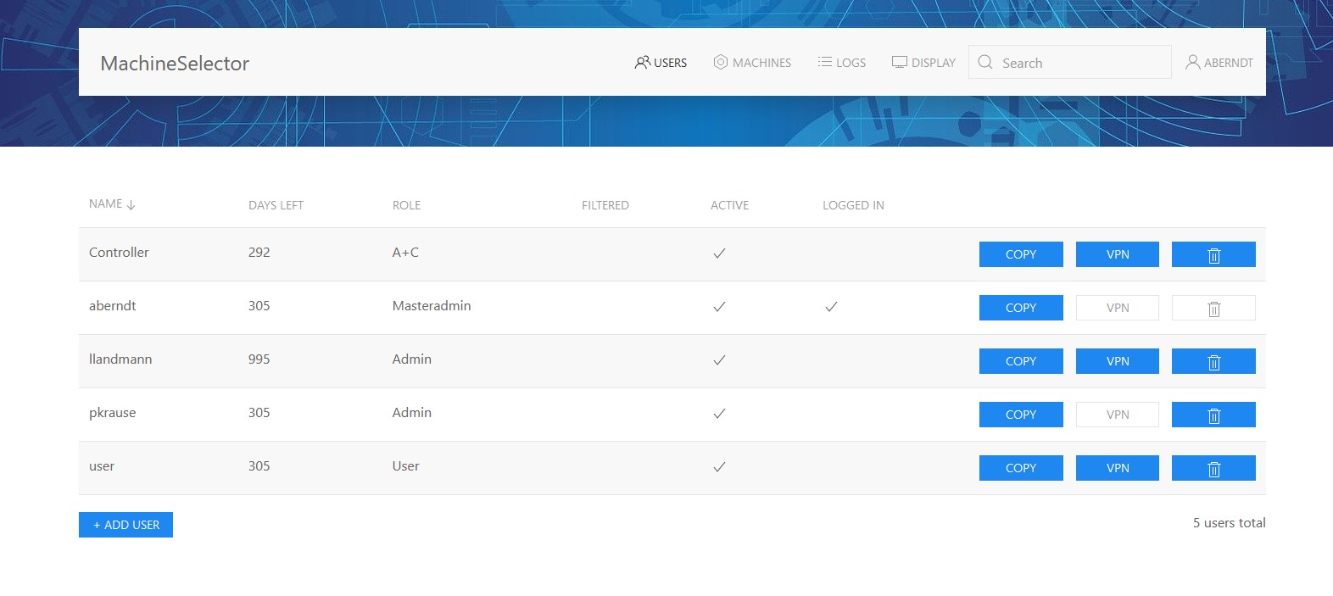Image resolution: width=1333 pixels, height=596 pixels.
Task: Click trash icon for llandmann row
Action: coord(1213,362)
